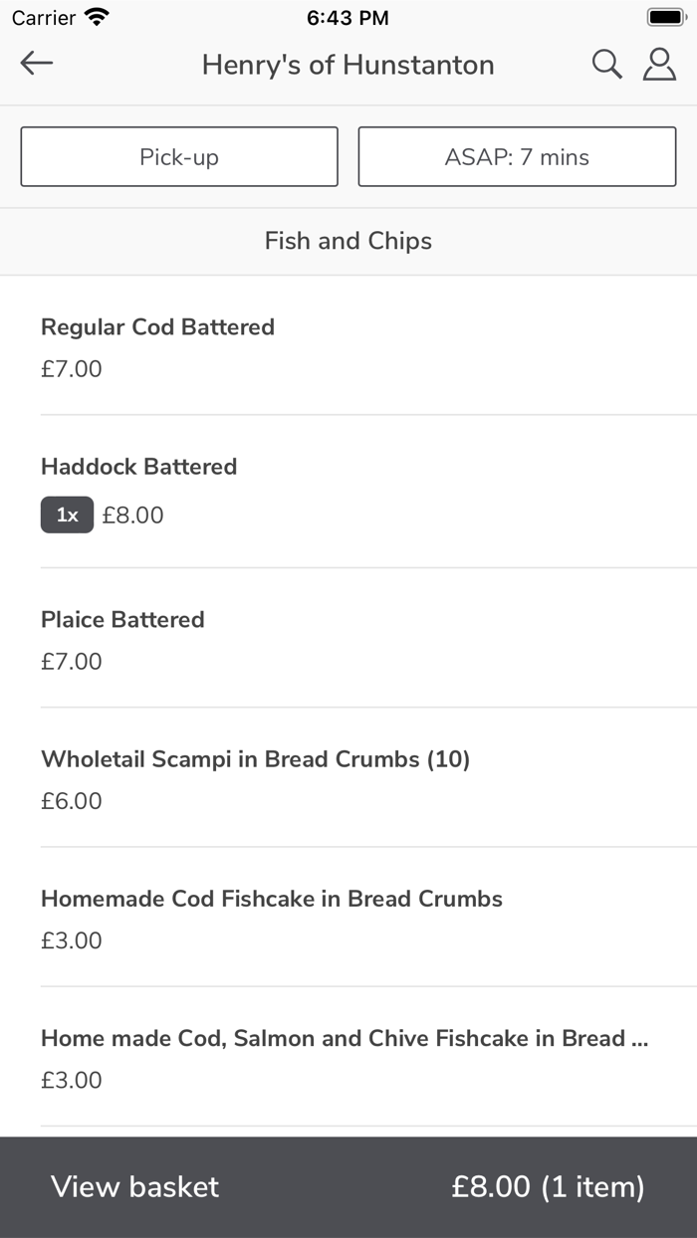Open the search magnifier icon
Screen dimensions: 697x1238
point(606,64)
